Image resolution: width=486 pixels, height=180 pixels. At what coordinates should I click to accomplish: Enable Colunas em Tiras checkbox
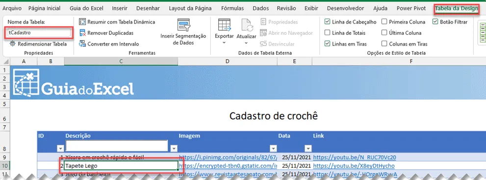coord(384,44)
